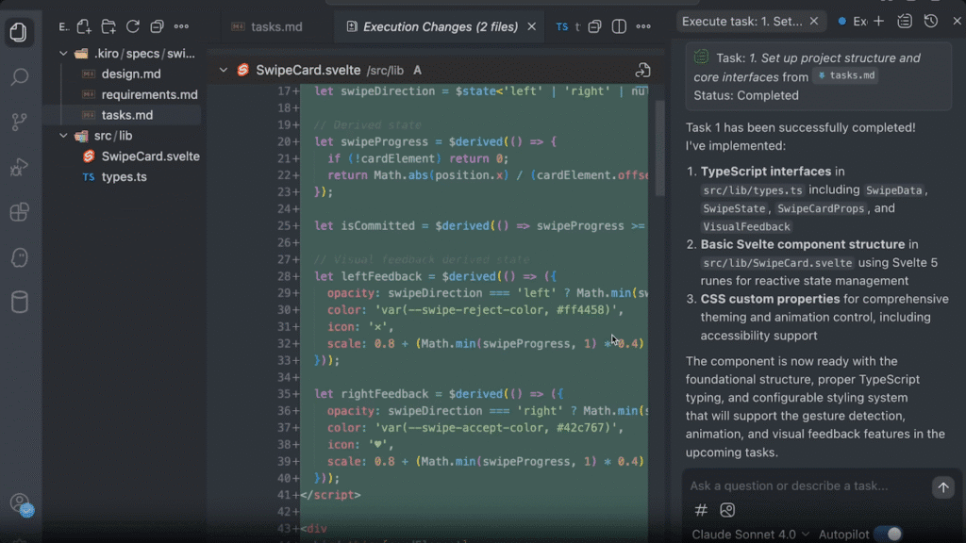Viewport: 966px width, 543px height.
Task: Collapse the src/lib folder
Action: (63, 136)
